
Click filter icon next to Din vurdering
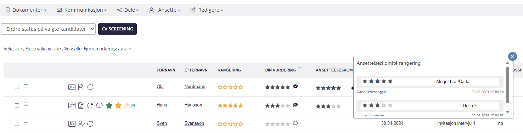[x=300, y=70]
